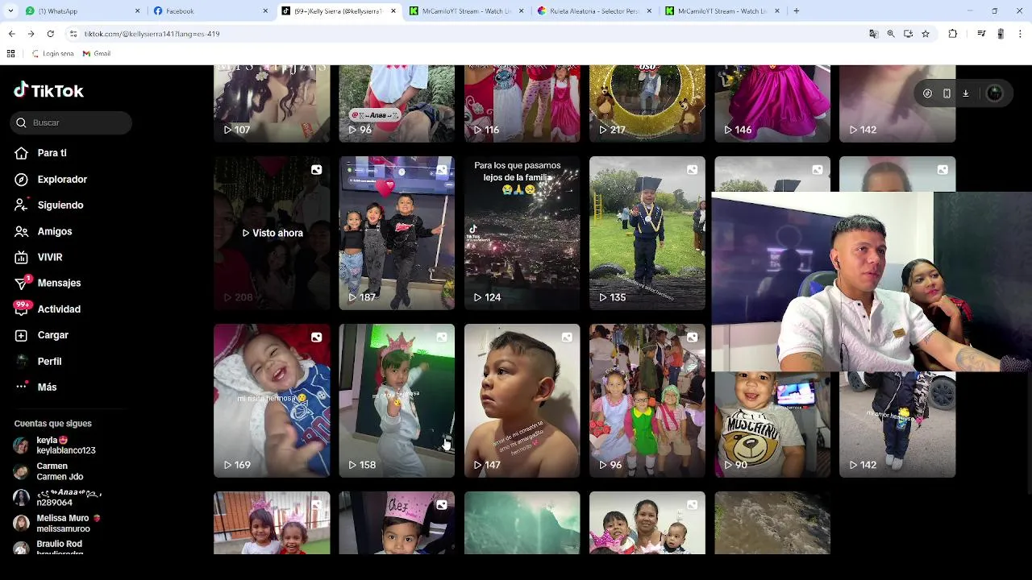Open the browser extensions puzzle icon

pyautogui.click(x=953, y=34)
